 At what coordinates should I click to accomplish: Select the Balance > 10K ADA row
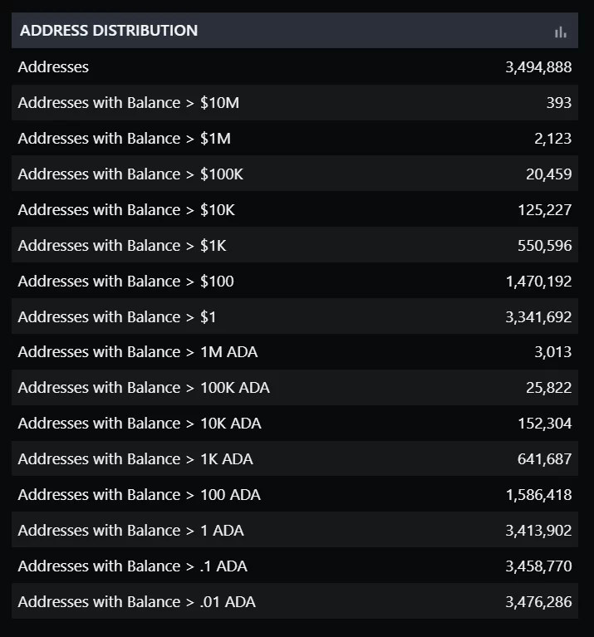295,424
